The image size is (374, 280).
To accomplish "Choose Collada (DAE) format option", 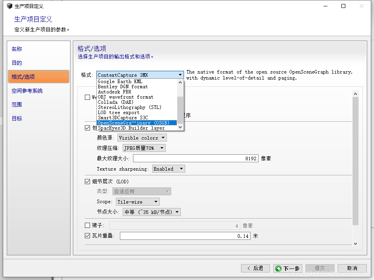I will [137, 102].
